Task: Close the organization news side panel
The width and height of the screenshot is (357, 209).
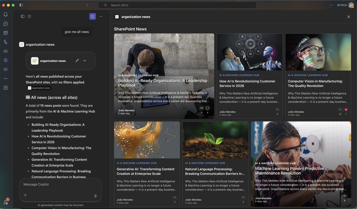Action: coord(349,17)
